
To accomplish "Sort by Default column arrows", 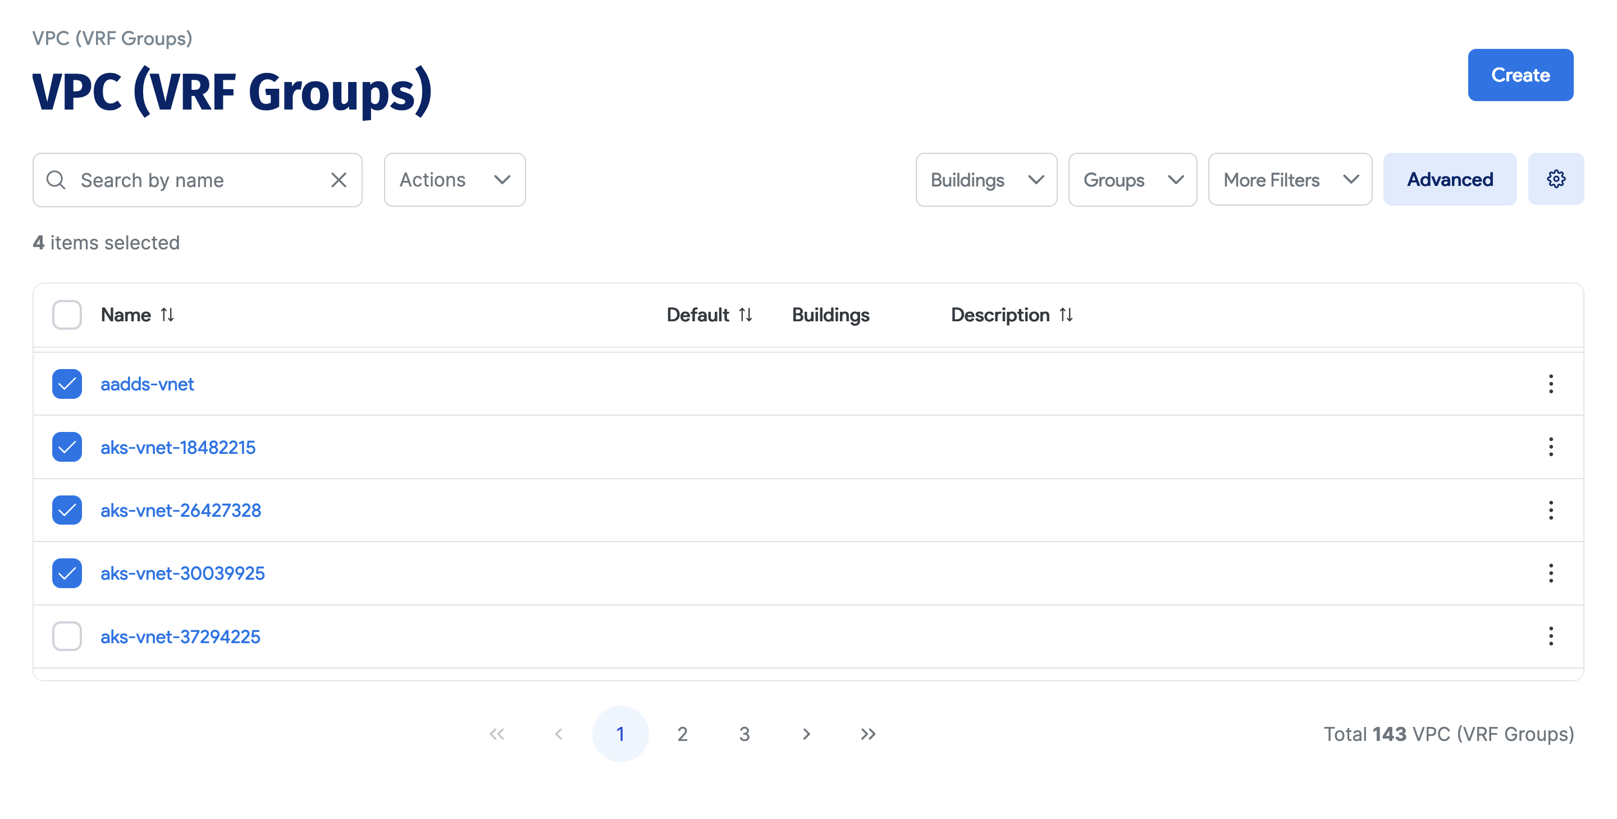I will coord(745,315).
